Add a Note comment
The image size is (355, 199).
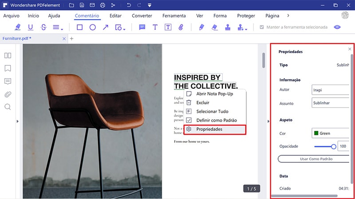coord(142,27)
